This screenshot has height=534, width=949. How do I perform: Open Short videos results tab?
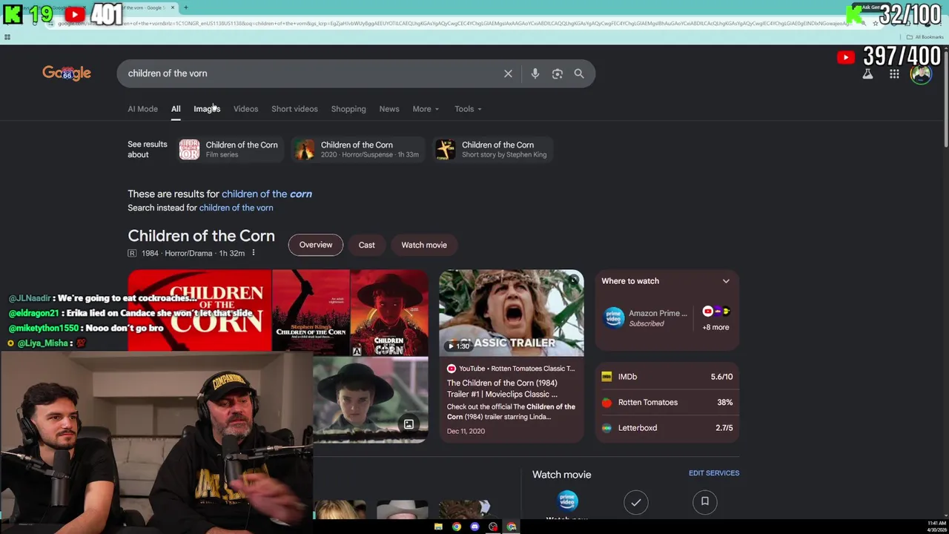pyautogui.click(x=294, y=109)
